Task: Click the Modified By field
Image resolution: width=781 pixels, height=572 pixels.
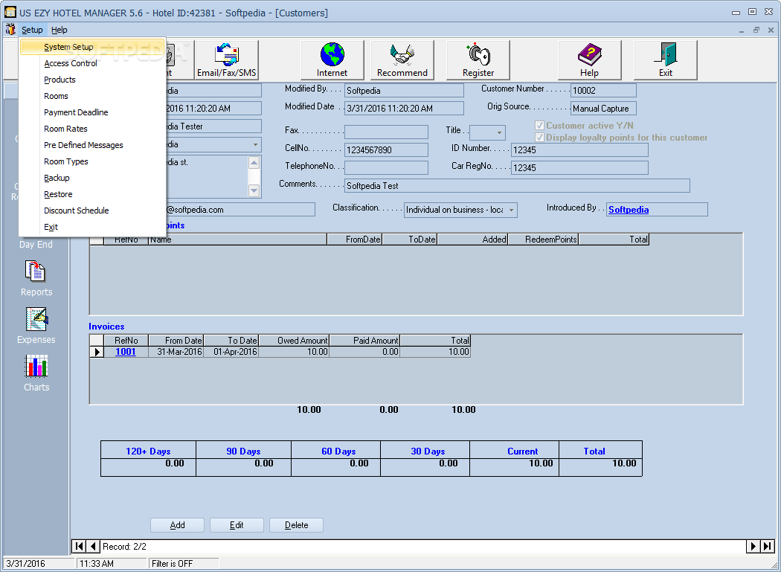Action: [x=404, y=91]
